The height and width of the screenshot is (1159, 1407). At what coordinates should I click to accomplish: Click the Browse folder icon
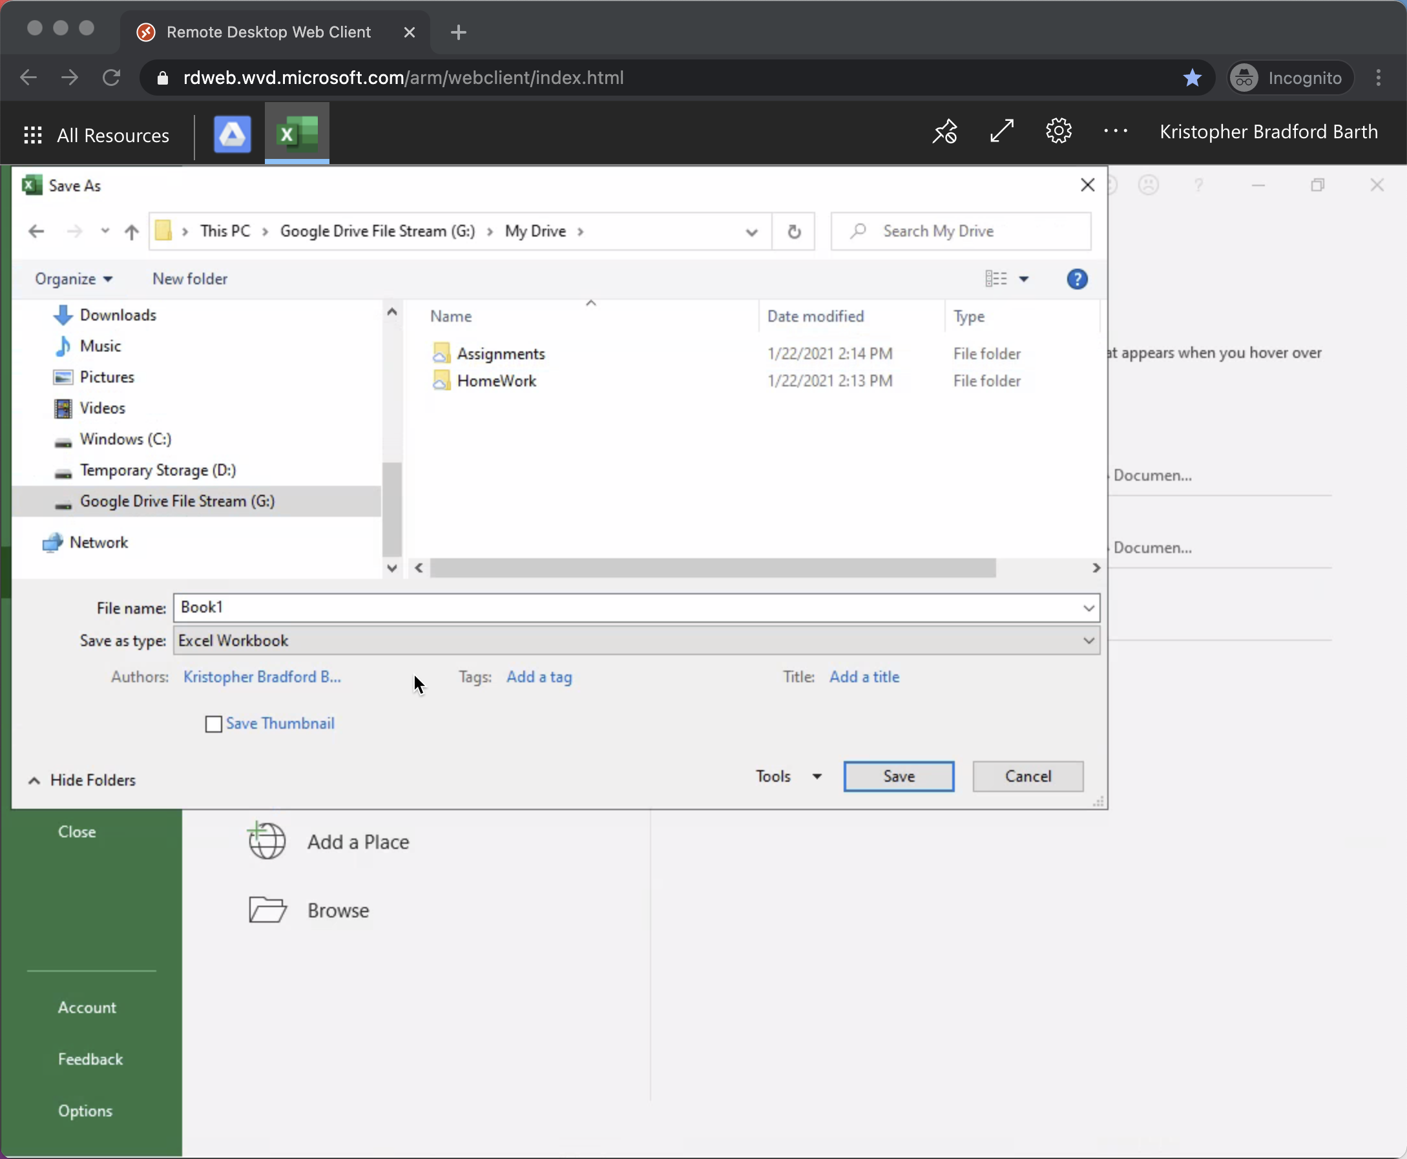point(267,910)
